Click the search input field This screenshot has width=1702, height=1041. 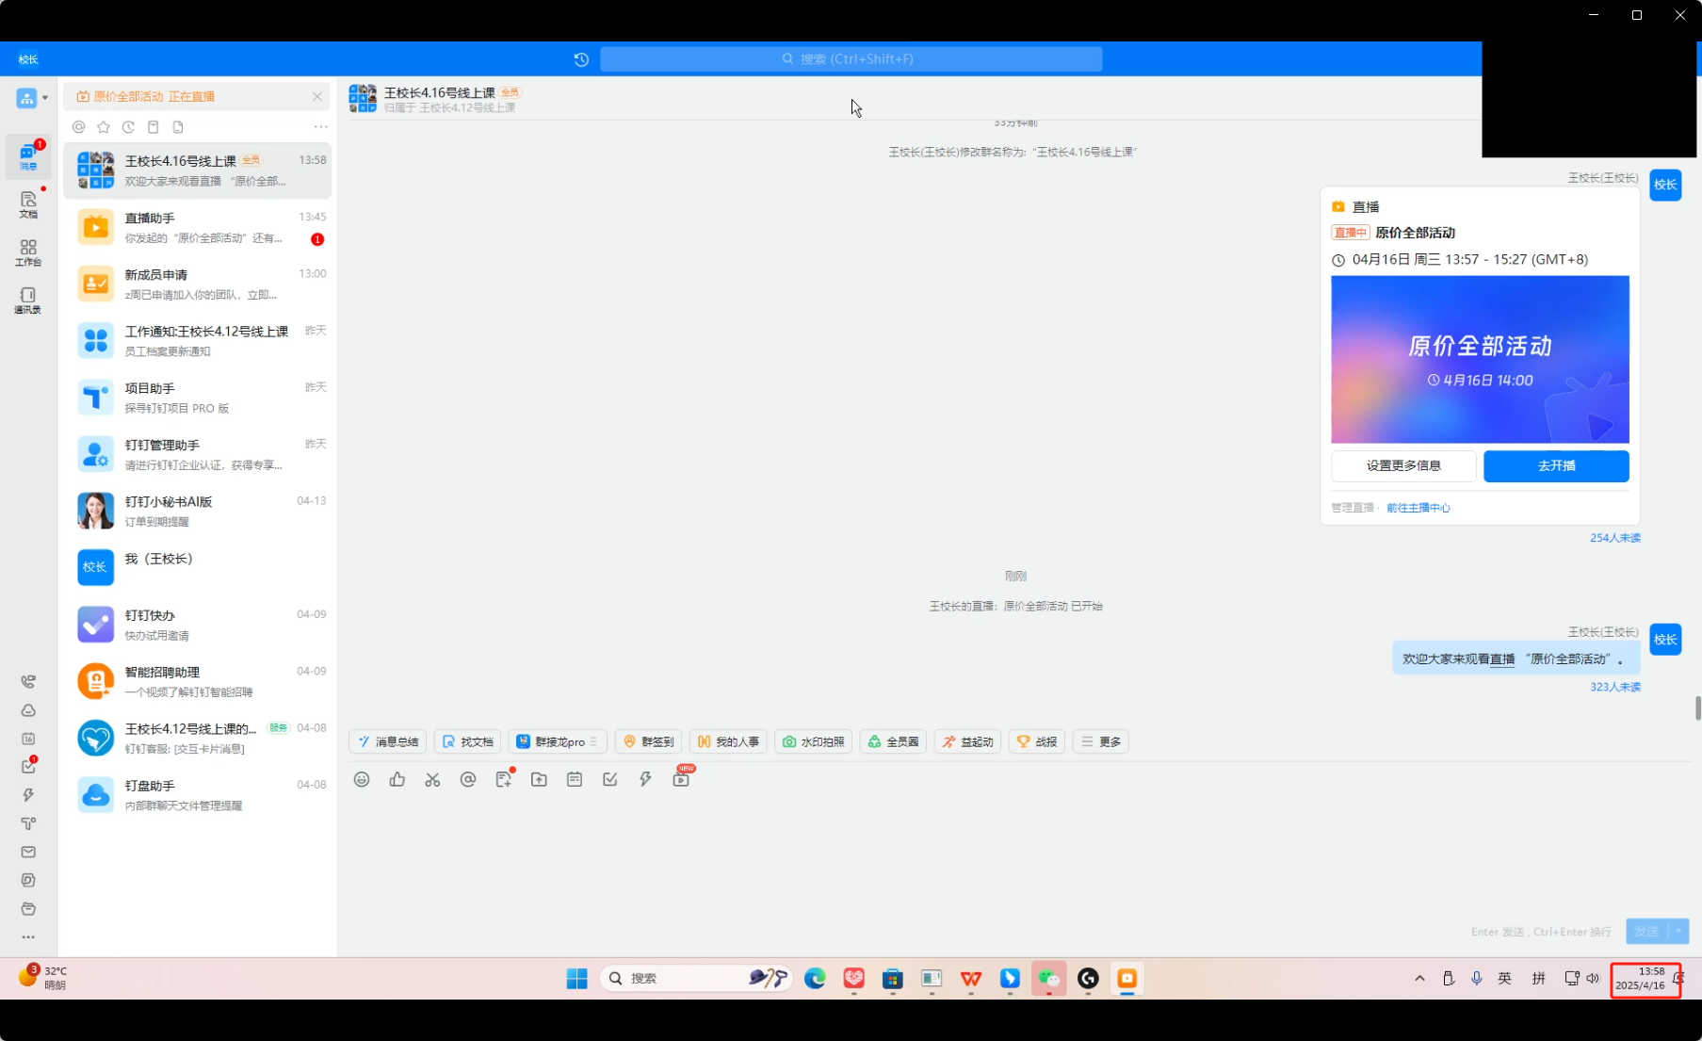pyautogui.click(x=851, y=59)
